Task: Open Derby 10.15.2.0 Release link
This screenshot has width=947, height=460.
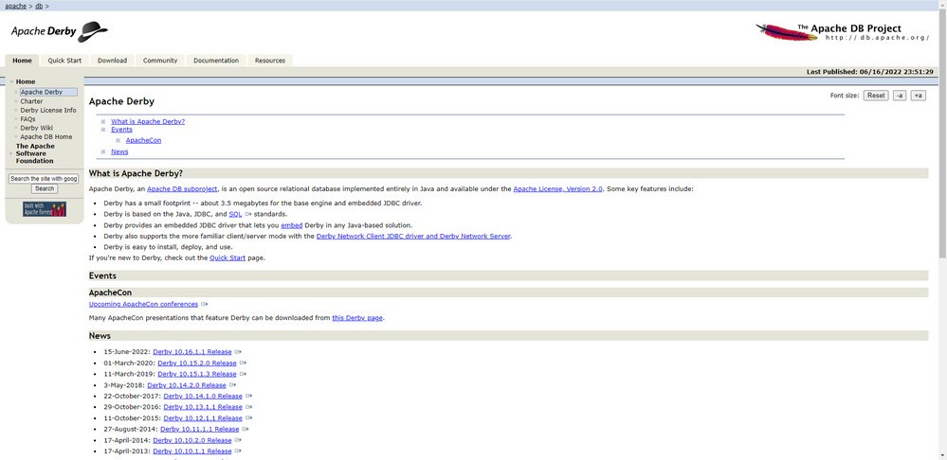Action: pos(197,363)
